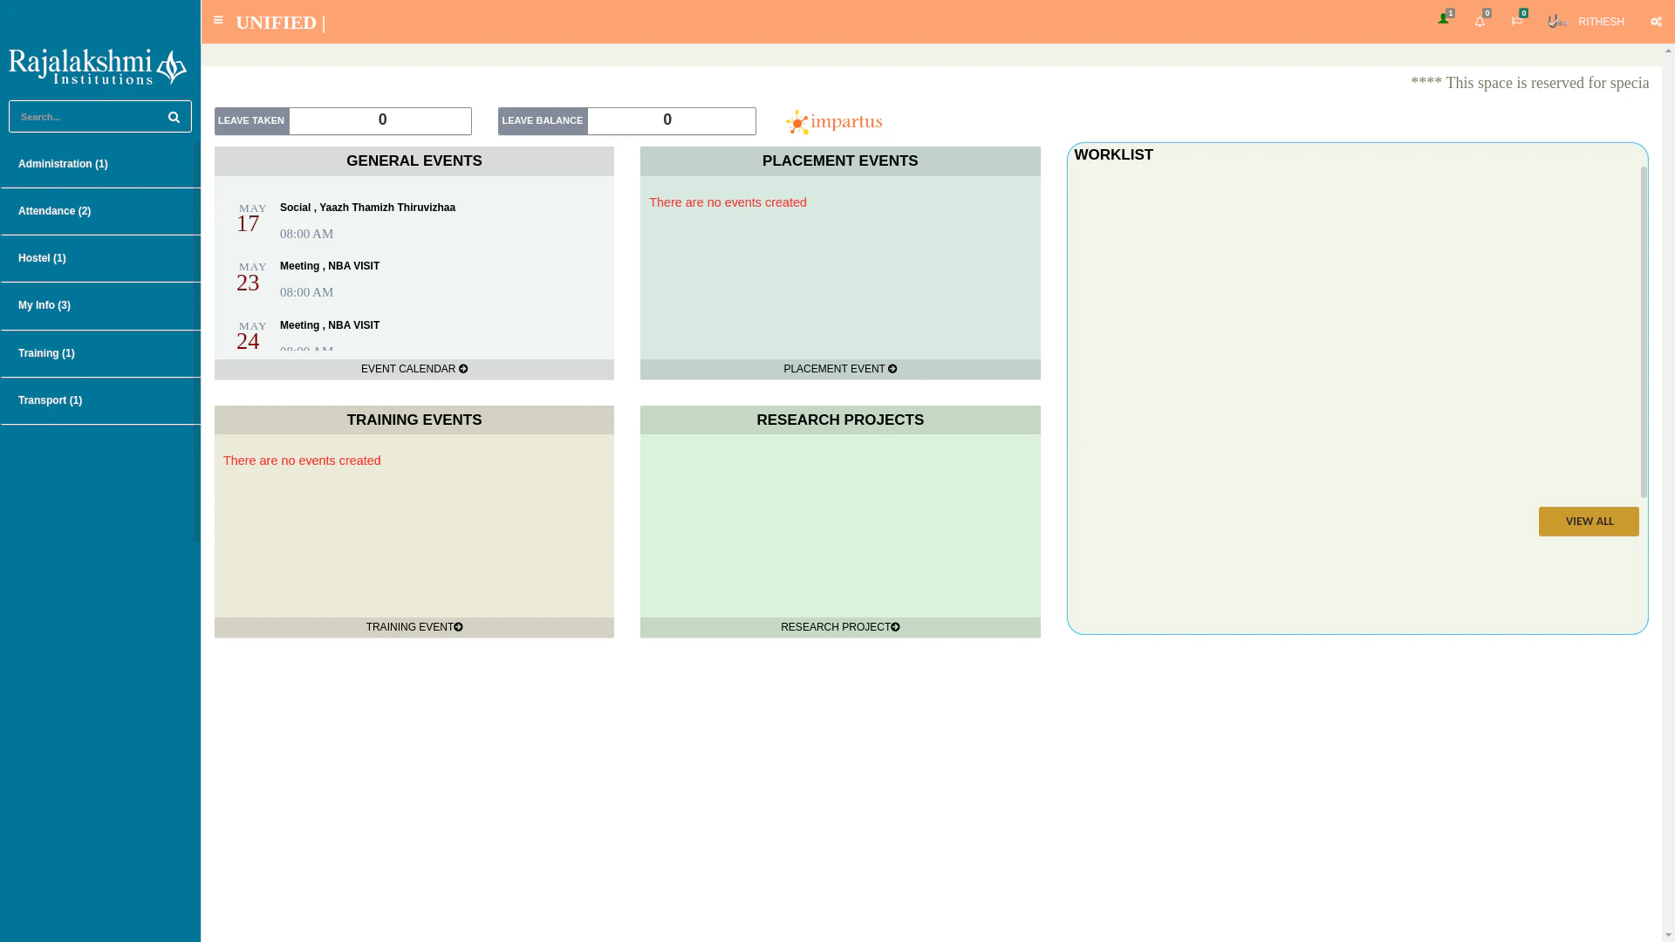Expand the Administration (1) menu

tap(100, 164)
